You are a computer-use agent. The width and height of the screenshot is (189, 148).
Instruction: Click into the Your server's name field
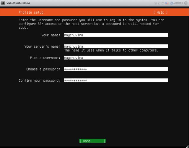116,46
